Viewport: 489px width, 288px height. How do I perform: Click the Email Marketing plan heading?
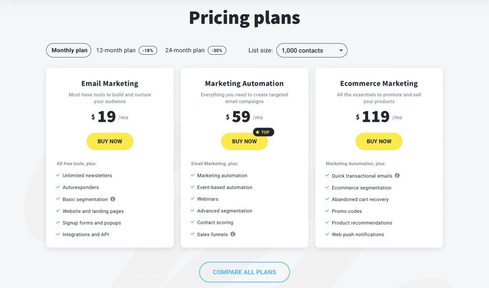point(109,83)
